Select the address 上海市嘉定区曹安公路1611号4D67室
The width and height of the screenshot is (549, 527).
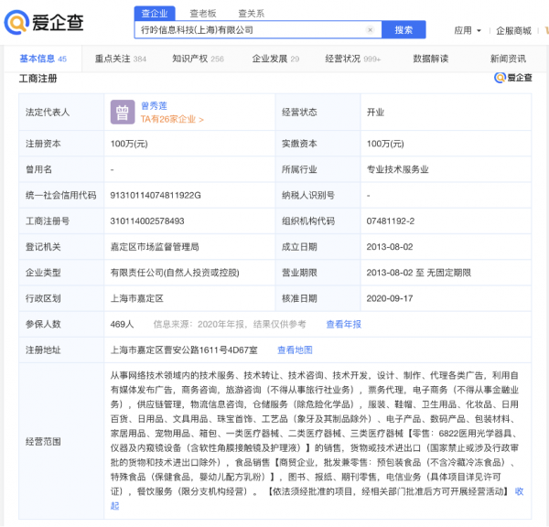pos(184,350)
